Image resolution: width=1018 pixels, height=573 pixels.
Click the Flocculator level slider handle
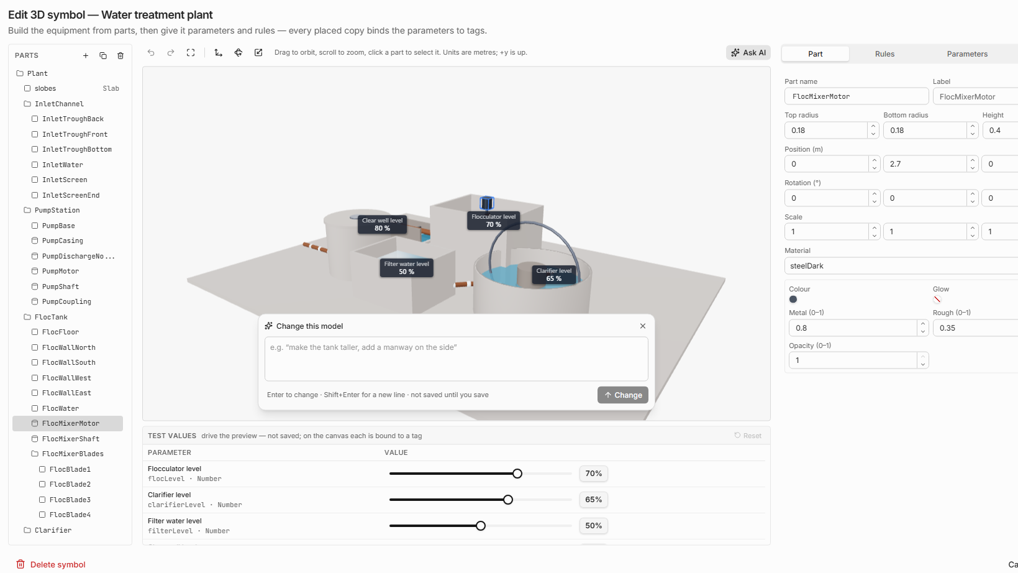tap(517, 474)
